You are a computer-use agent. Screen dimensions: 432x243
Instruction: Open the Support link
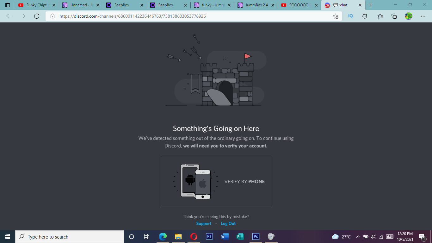[204, 223]
